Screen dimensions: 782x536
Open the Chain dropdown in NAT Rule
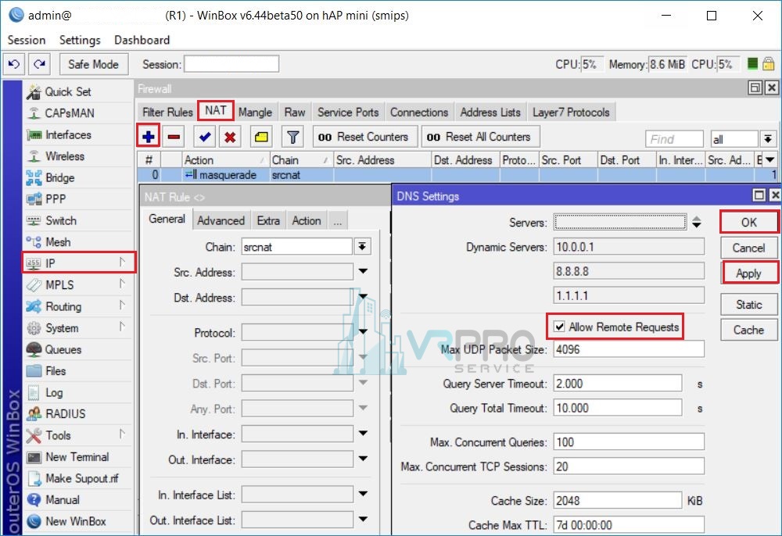pyautogui.click(x=363, y=247)
